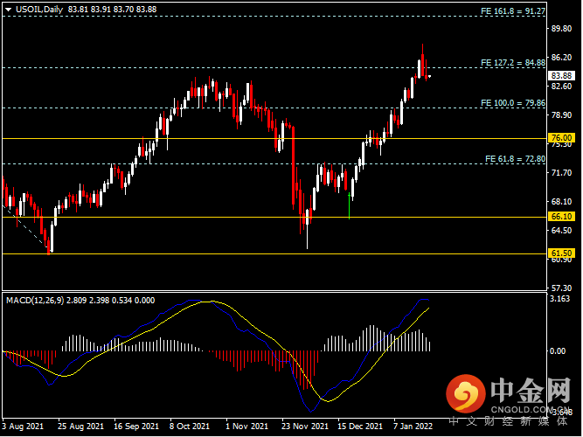Click the 8 Oct 2021 date label

pos(190,426)
